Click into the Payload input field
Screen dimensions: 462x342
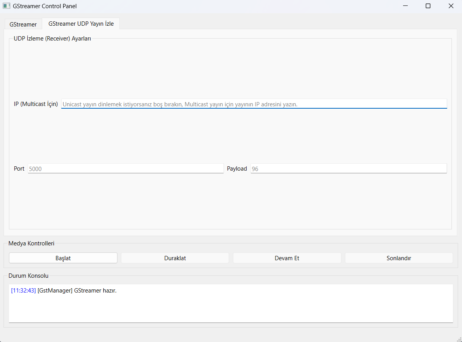coord(348,169)
